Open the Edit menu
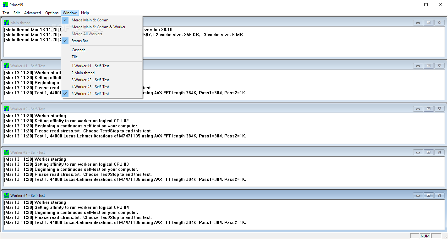448x239 pixels. click(17, 13)
